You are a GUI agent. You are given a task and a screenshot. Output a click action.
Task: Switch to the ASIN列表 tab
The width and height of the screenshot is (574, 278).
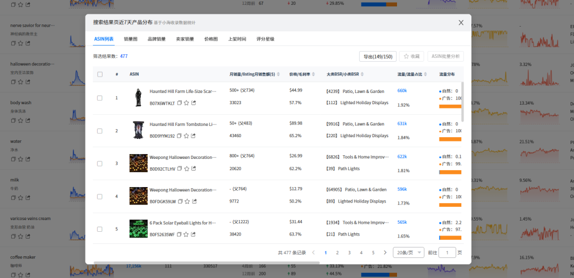point(104,39)
